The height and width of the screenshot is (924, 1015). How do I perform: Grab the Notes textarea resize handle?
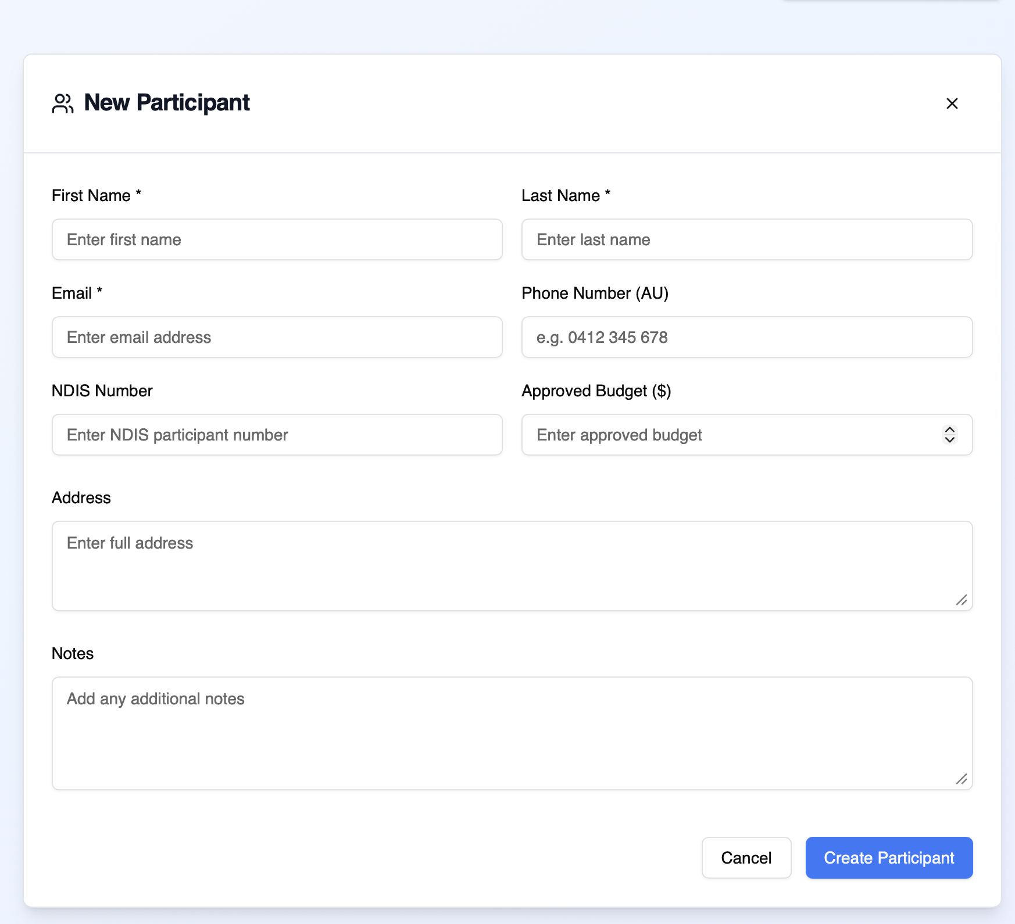click(x=962, y=779)
